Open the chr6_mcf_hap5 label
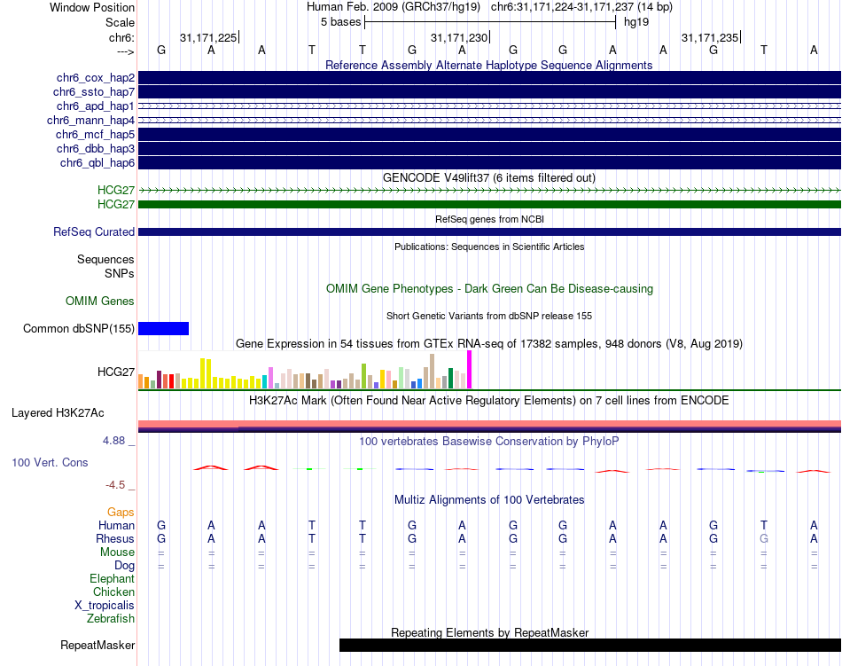The image size is (842, 666). tap(95, 134)
